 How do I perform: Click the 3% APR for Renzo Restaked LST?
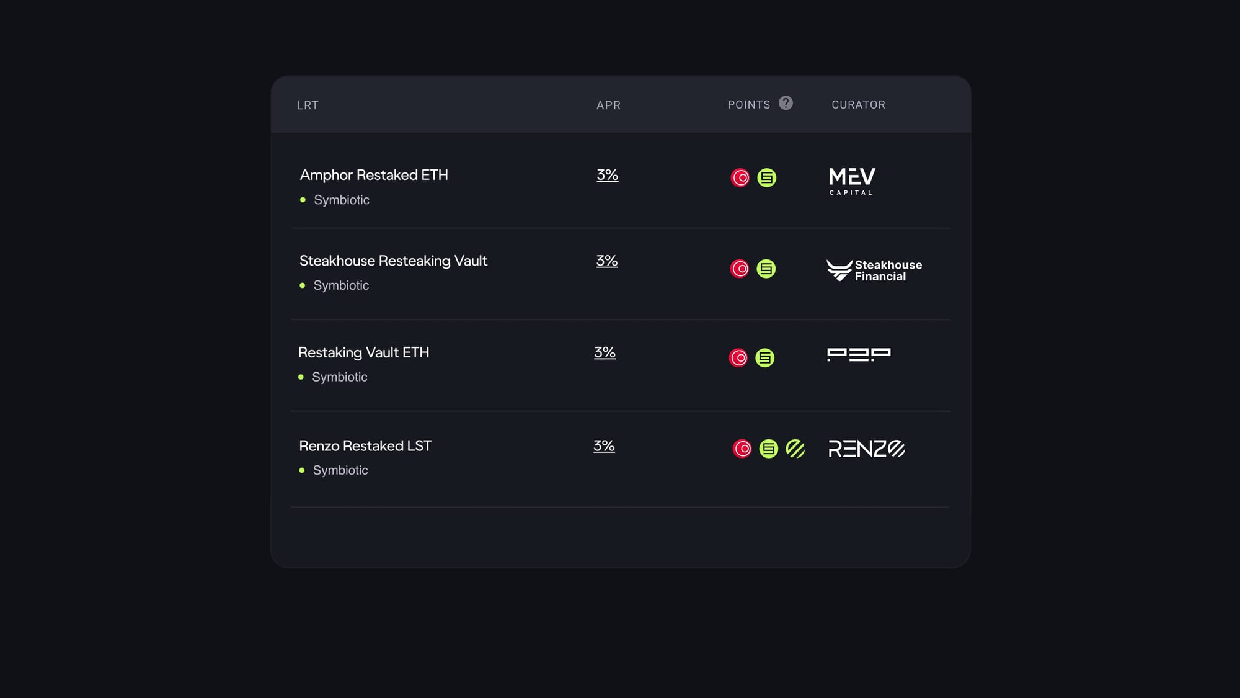click(604, 446)
